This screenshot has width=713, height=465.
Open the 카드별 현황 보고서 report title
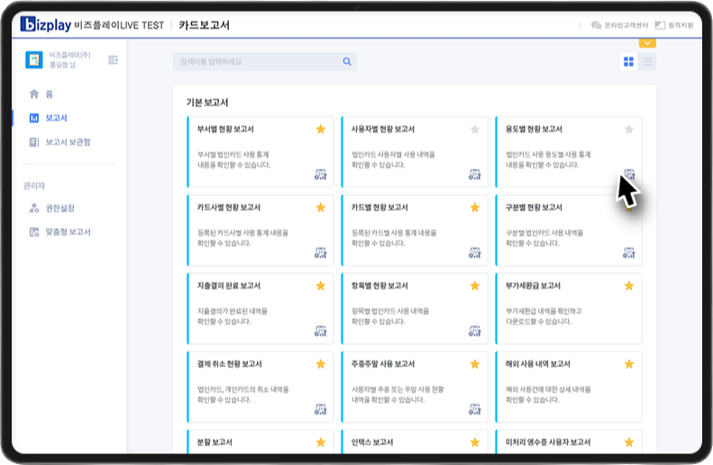tap(379, 207)
